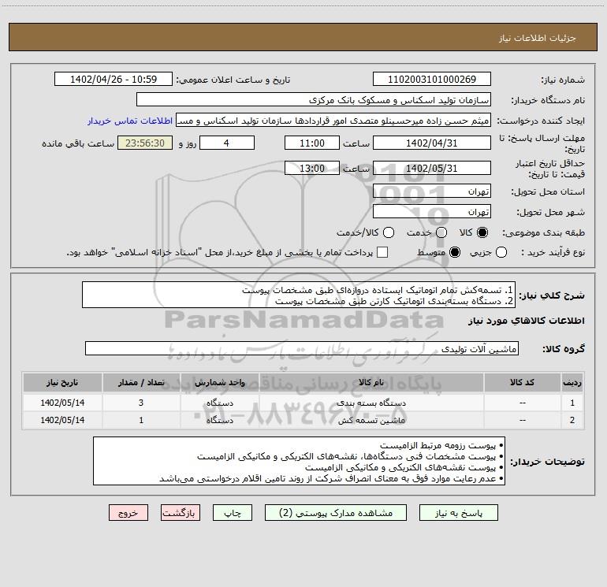Click the ردیف column header

[572, 382]
